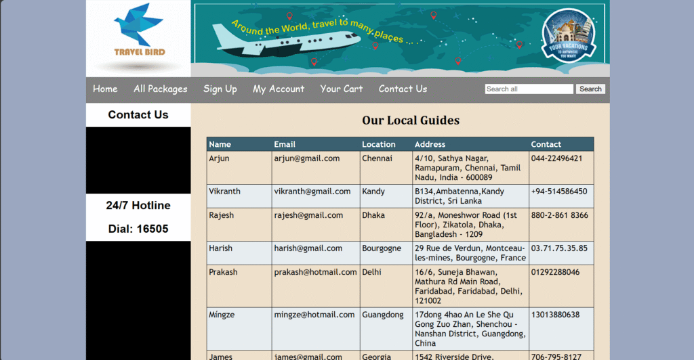Click phone number 13013880638
694x360 pixels.
(555, 315)
